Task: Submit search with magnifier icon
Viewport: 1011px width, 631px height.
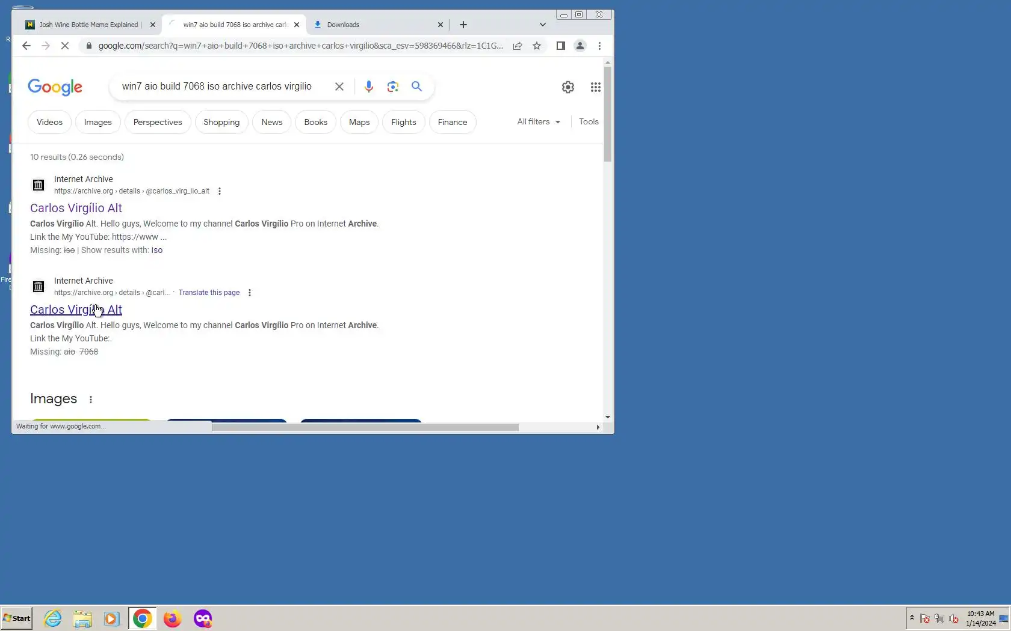Action: coord(416,87)
